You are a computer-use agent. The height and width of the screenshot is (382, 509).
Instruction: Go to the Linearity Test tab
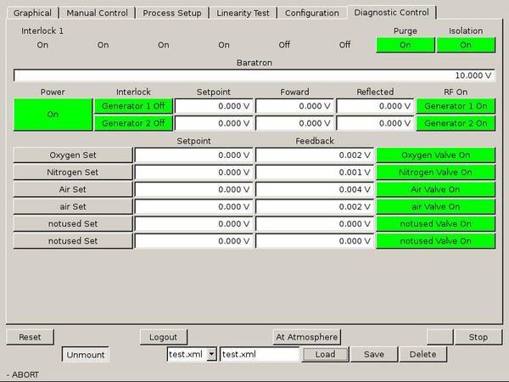pyautogui.click(x=243, y=14)
